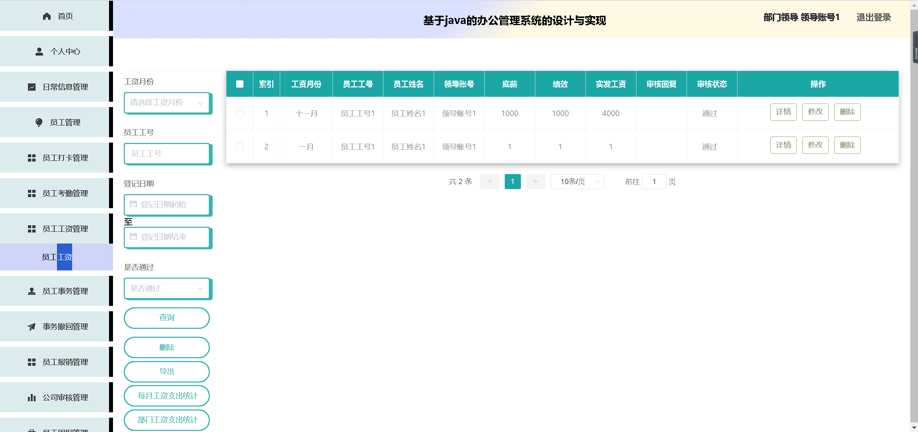Click the paper plane icon for 事务撤回管理
The width and height of the screenshot is (918, 432).
[32, 327]
